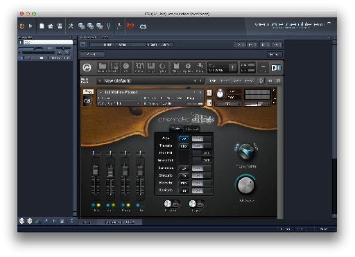Open the instrument MIDI channel dropdown
355x257 pixels.
[x=119, y=103]
